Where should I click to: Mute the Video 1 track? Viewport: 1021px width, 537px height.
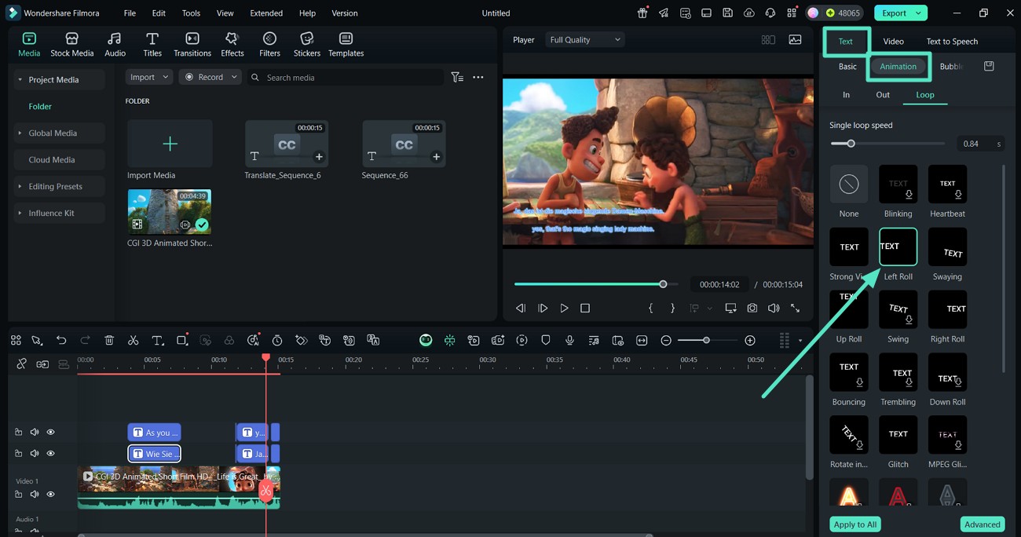pos(35,494)
